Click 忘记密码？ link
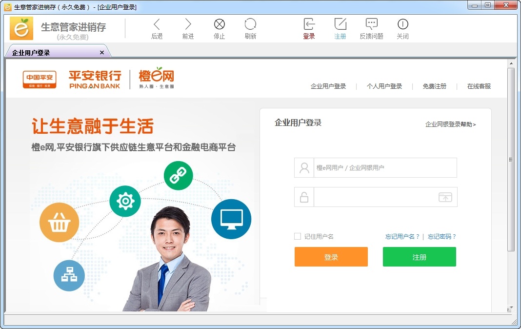521x329 pixels. (x=442, y=237)
